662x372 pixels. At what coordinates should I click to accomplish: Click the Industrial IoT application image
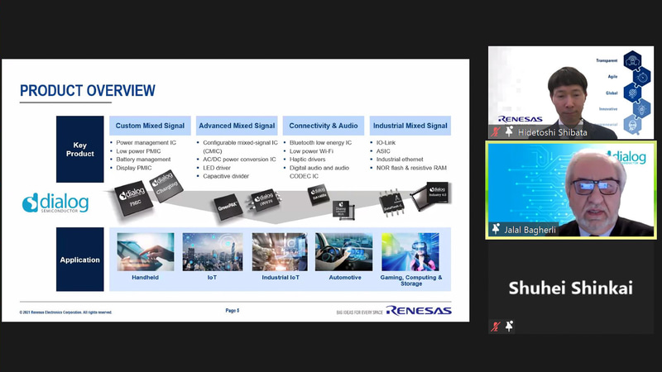pyautogui.click(x=280, y=252)
